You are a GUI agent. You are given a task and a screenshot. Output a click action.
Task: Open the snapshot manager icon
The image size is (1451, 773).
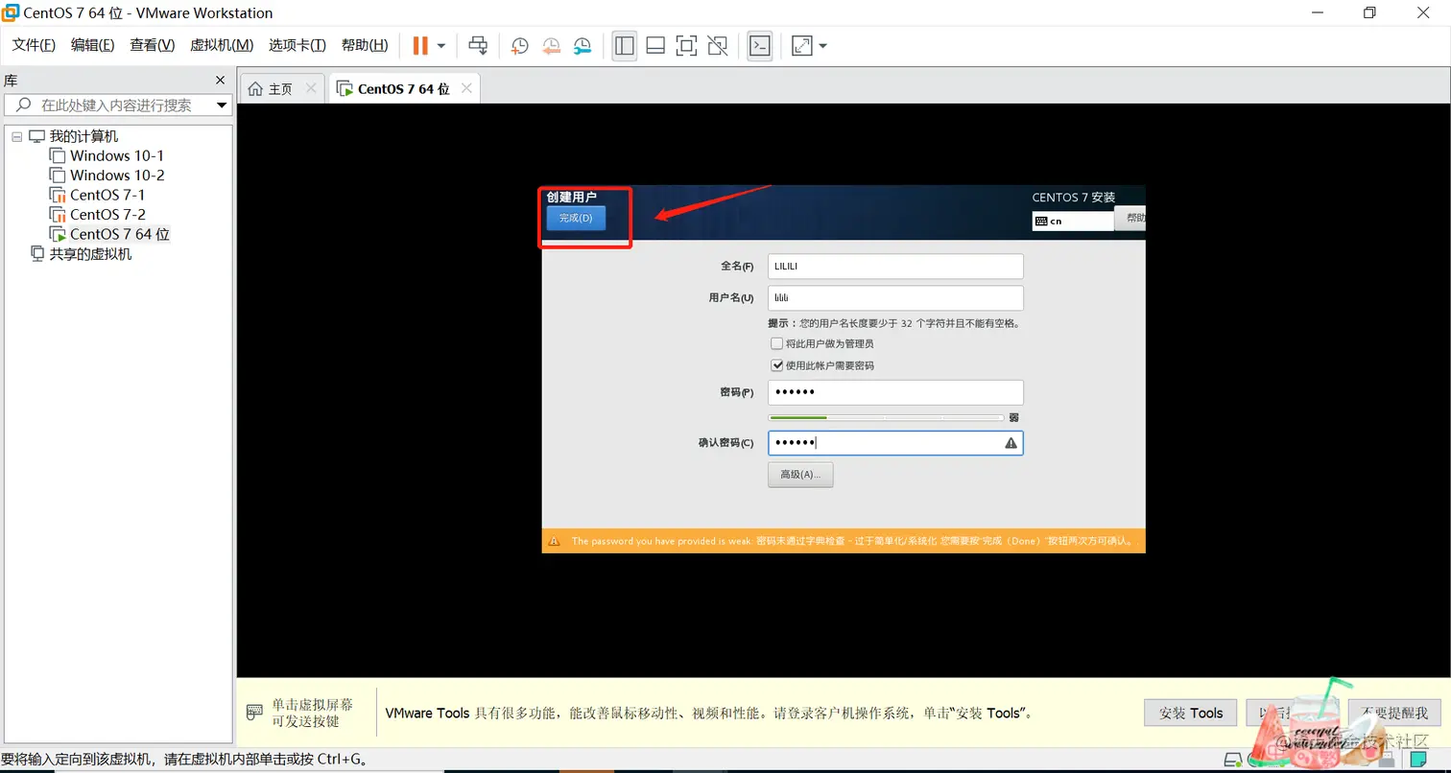click(x=583, y=45)
